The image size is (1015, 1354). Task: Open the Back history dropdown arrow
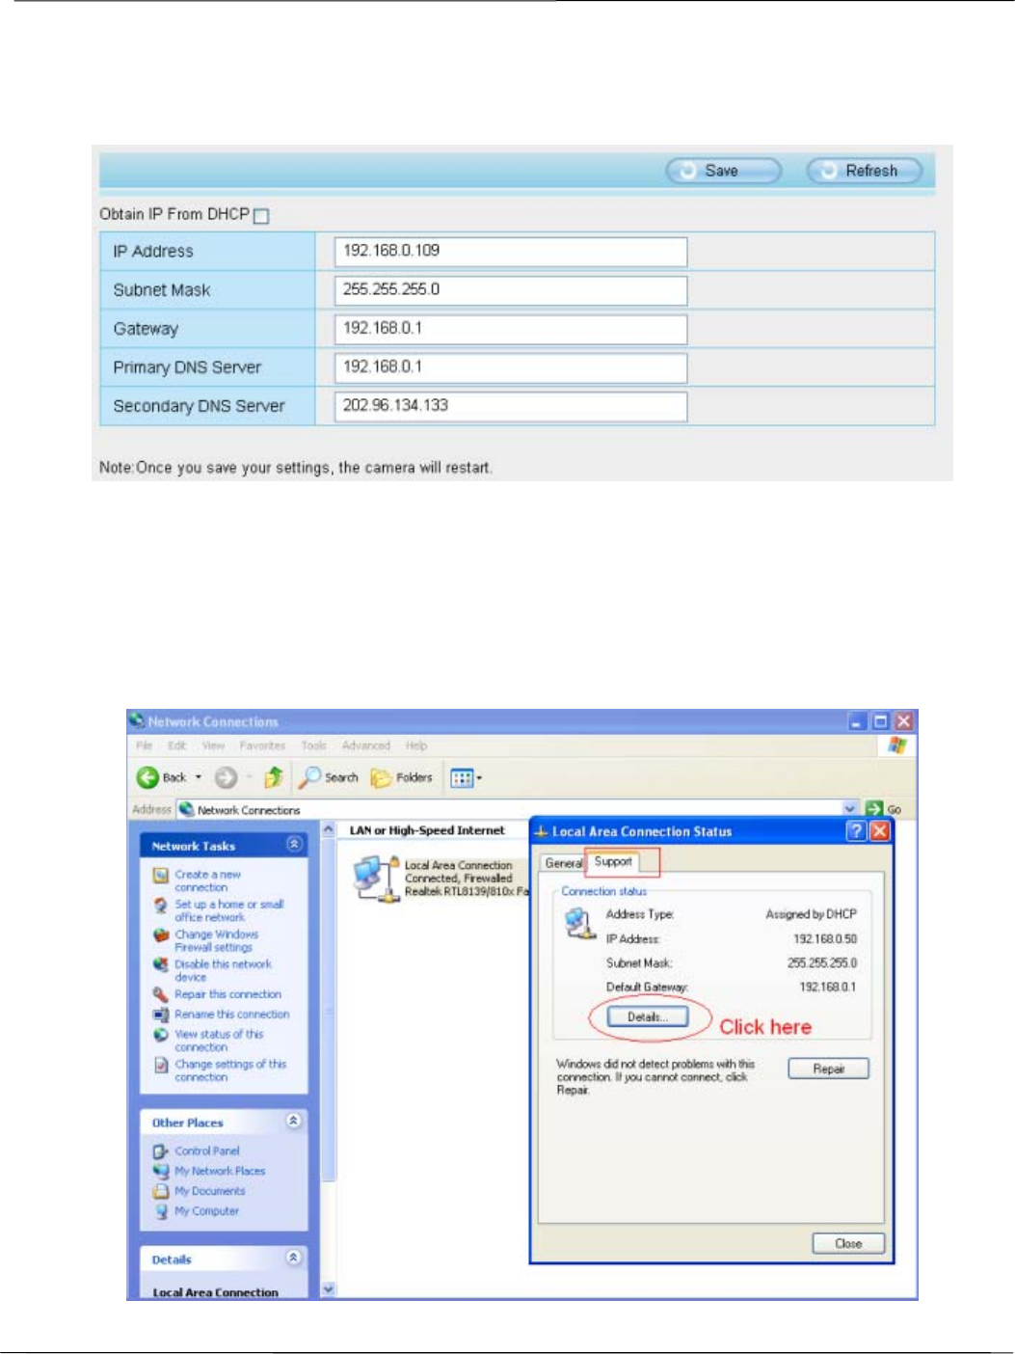199,777
